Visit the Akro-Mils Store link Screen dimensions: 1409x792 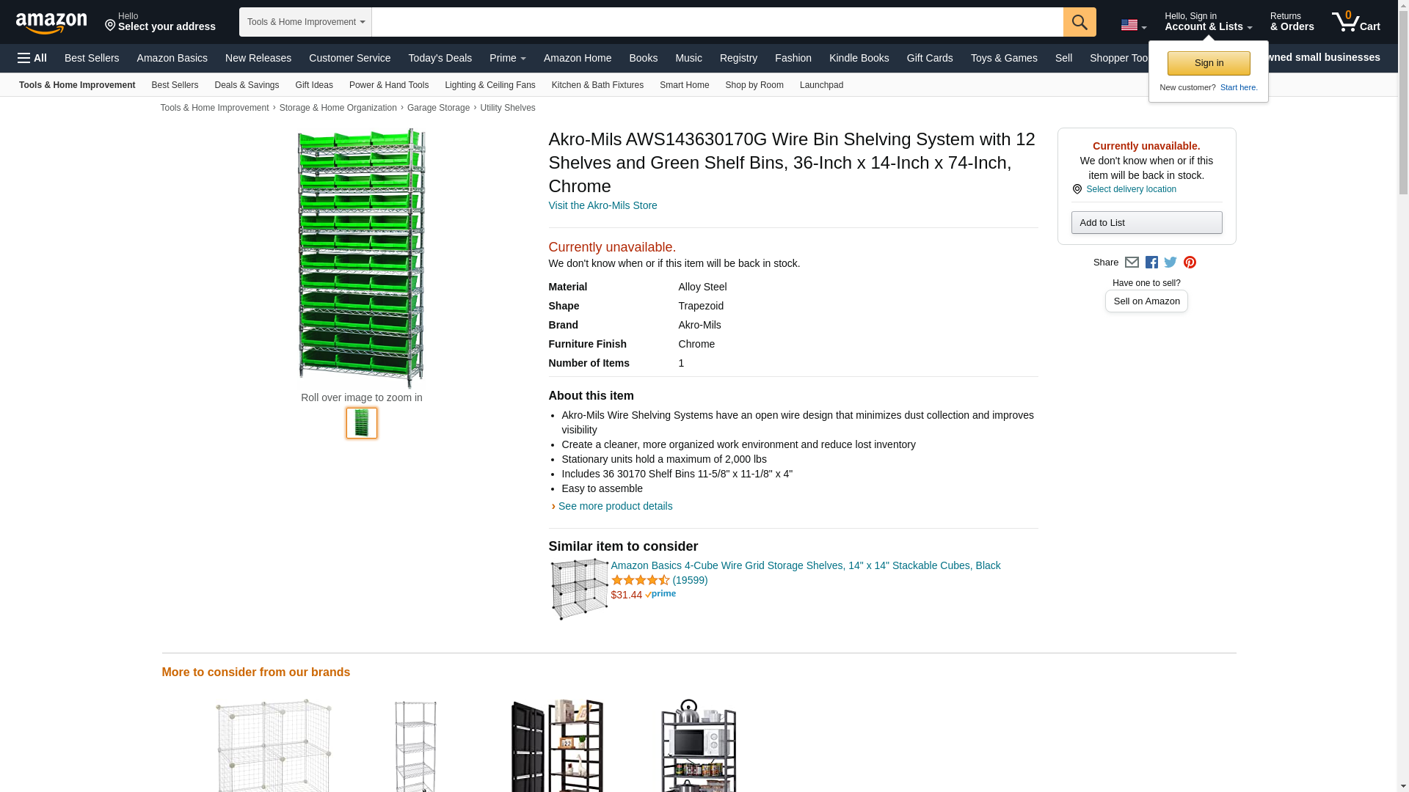click(x=602, y=205)
